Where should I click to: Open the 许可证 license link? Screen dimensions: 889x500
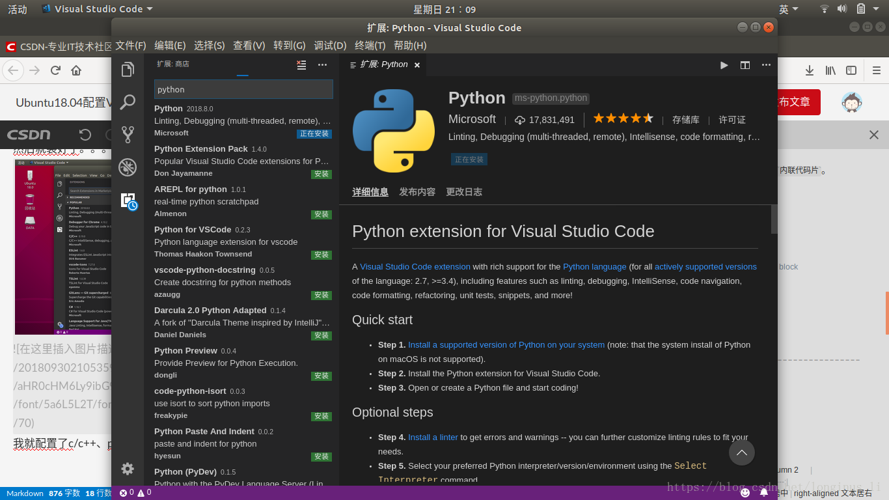click(x=732, y=120)
